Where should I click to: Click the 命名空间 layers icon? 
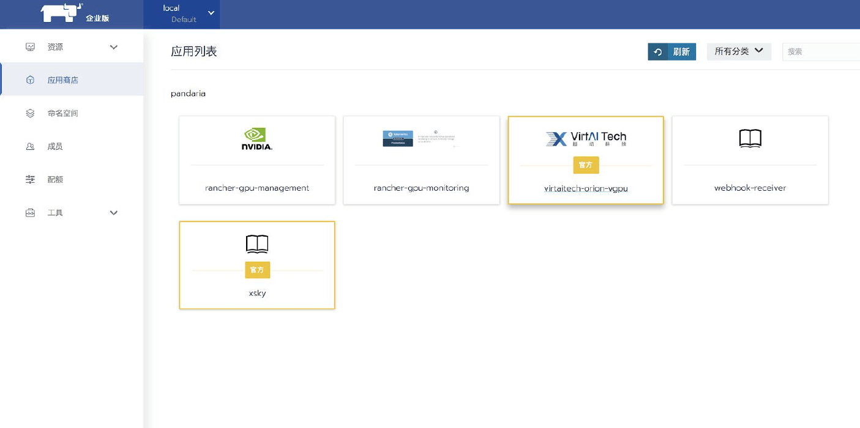(30, 113)
